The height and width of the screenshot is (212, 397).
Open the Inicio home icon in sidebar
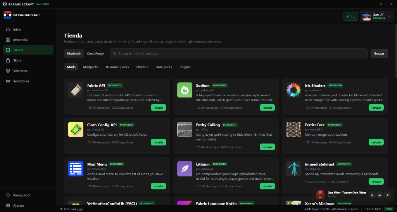tap(8, 29)
